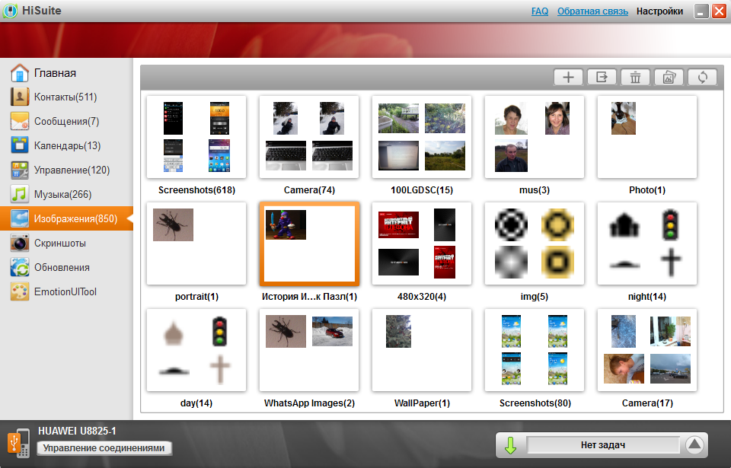This screenshot has height=468, width=731.
Task: Click the export images toolbar icon
Action: [x=602, y=78]
